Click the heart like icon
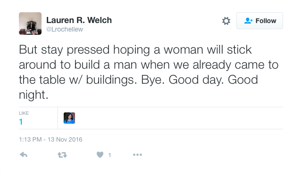The image size is (301, 174). (100, 155)
